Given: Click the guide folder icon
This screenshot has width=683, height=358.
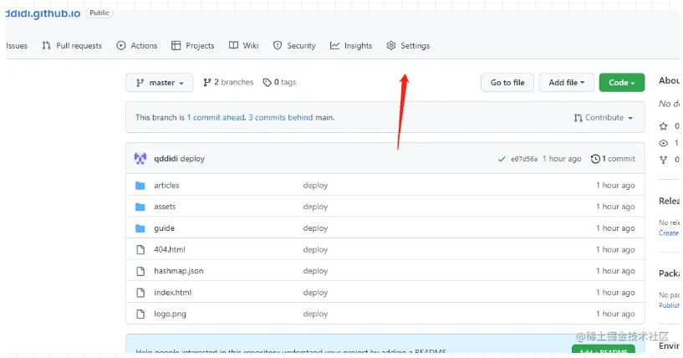Looking at the screenshot, I should 140,228.
